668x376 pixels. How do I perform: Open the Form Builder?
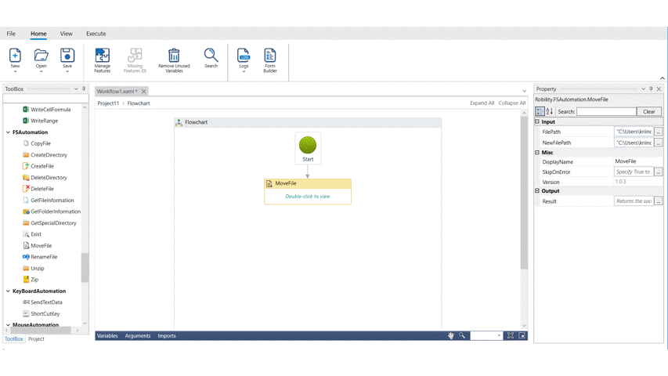269,56
